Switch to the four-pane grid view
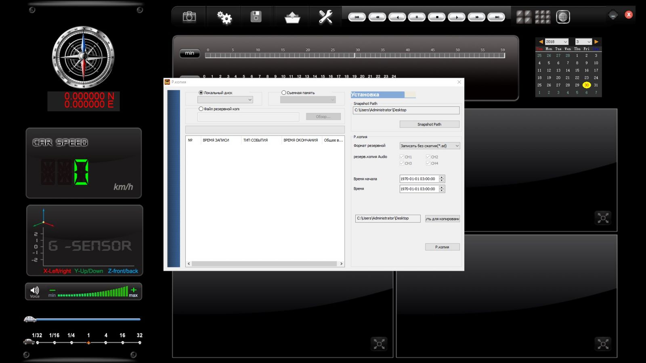Viewport: 646px width, 363px height. pos(524,17)
